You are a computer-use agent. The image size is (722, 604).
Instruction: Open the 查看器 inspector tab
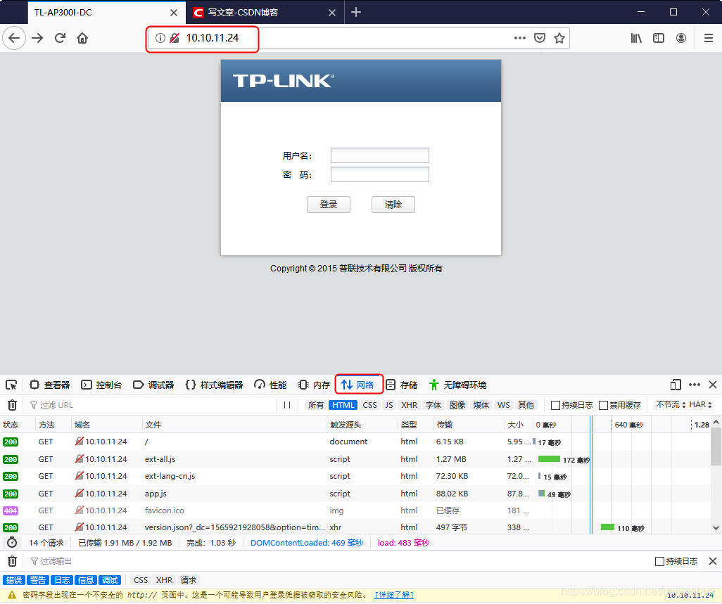pos(50,385)
